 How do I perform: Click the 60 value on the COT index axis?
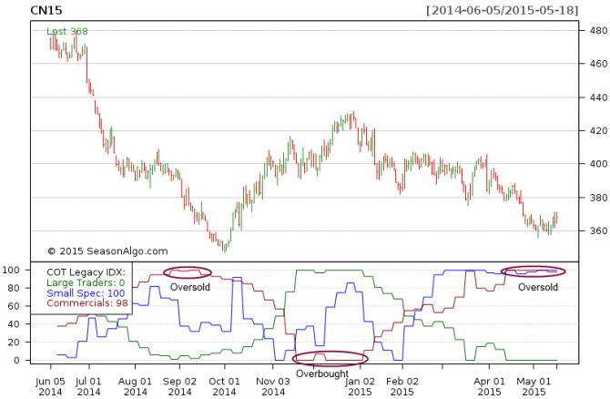(13, 306)
